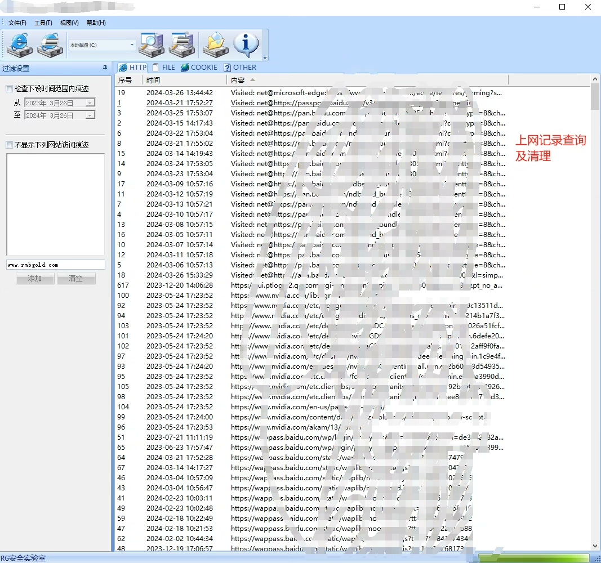Enable hide listed website traces checkbox

pyautogui.click(x=9, y=145)
